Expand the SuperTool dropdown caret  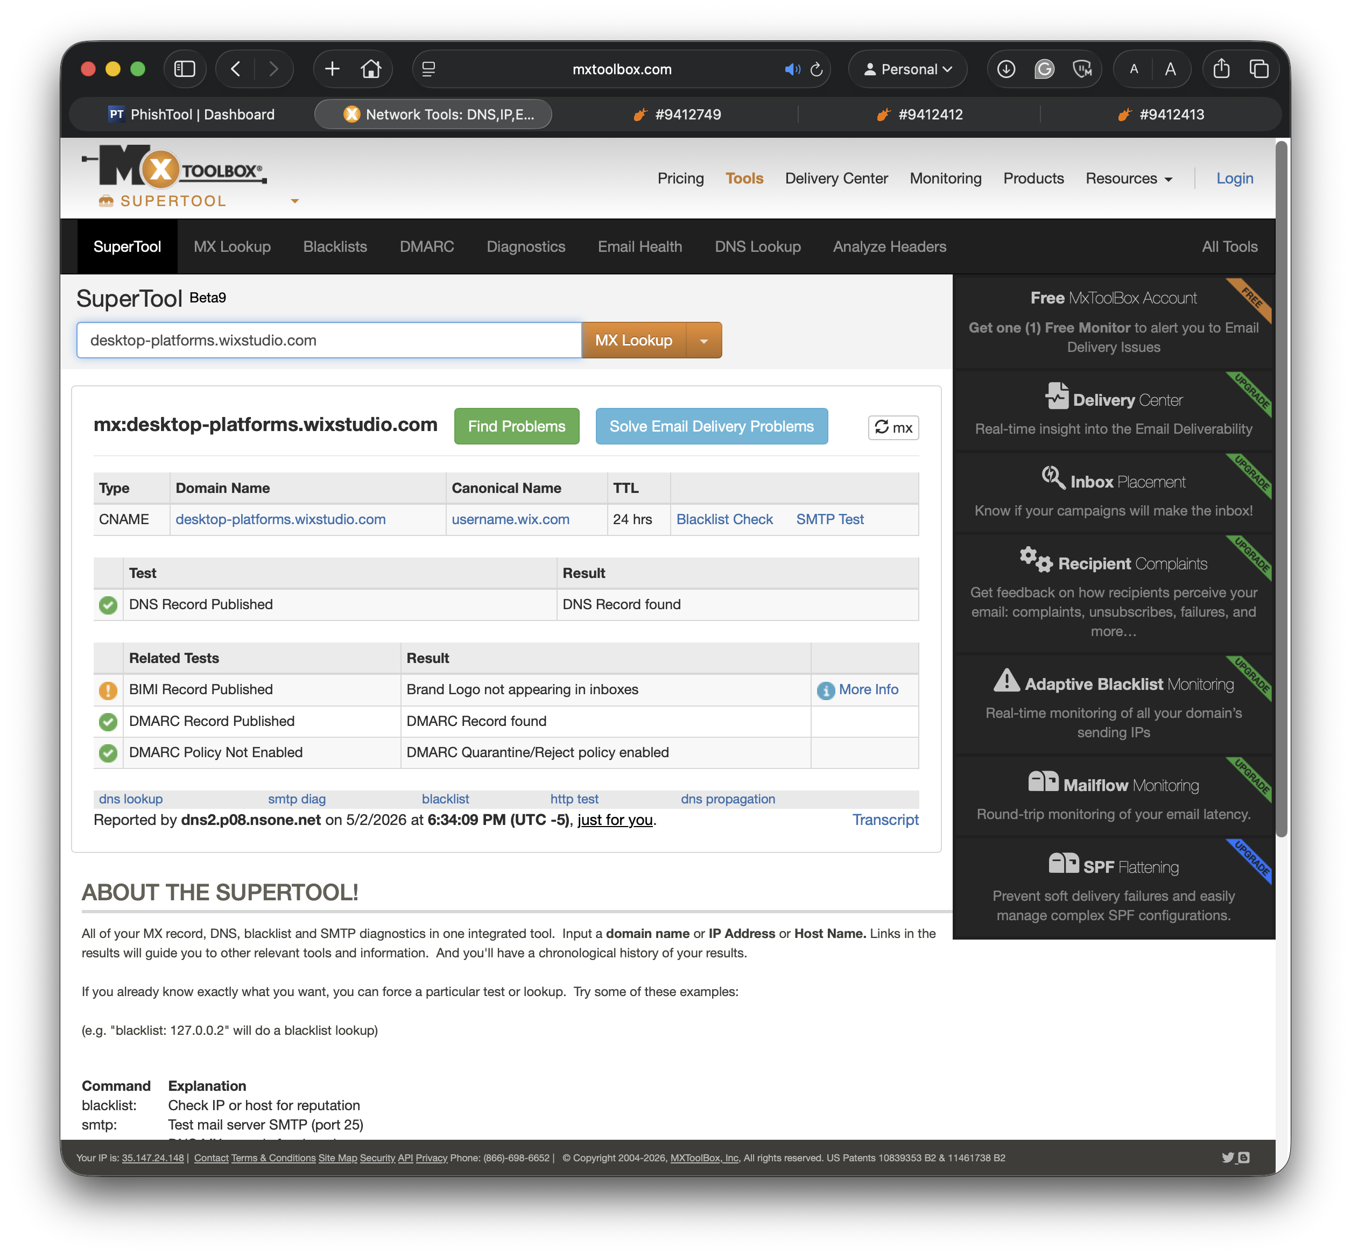coord(294,201)
